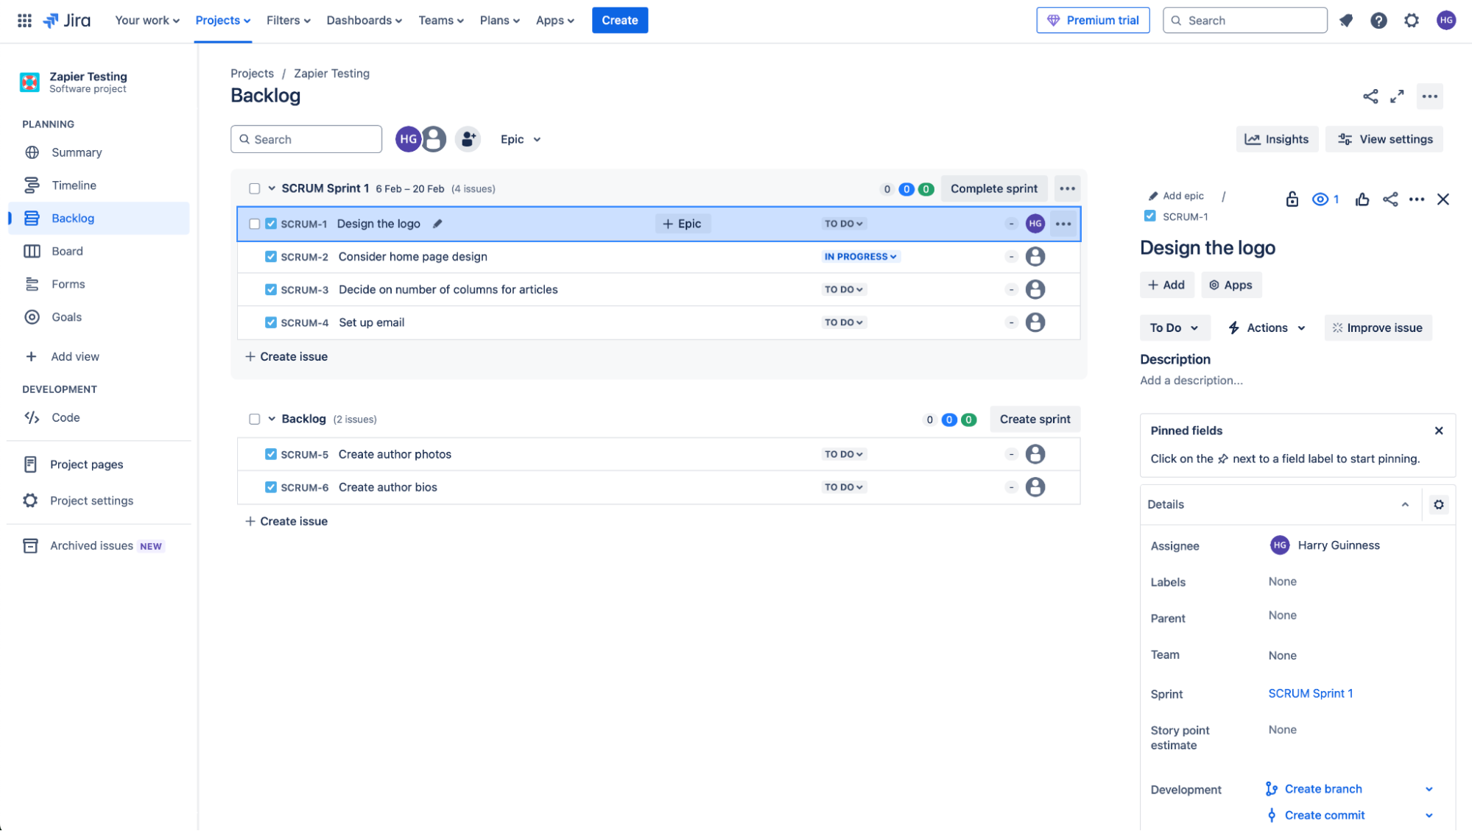Click the notifications bell icon
The width and height of the screenshot is (1472, 831).
[x=1346, y=20]
